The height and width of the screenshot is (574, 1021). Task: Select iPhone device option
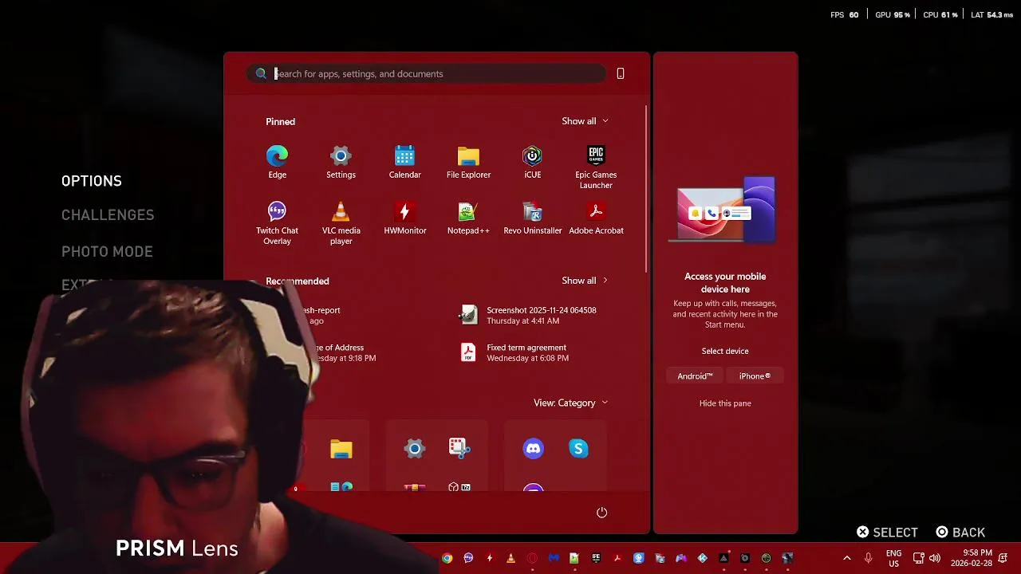pos(755,376)
